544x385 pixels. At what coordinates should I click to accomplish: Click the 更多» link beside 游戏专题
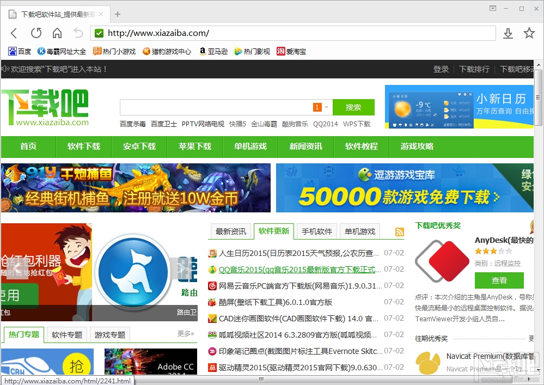point(186,334)
